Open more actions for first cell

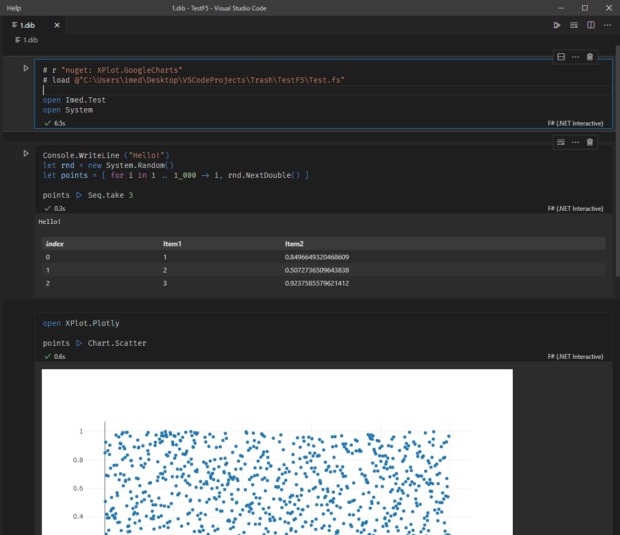[x=576, y=57]
